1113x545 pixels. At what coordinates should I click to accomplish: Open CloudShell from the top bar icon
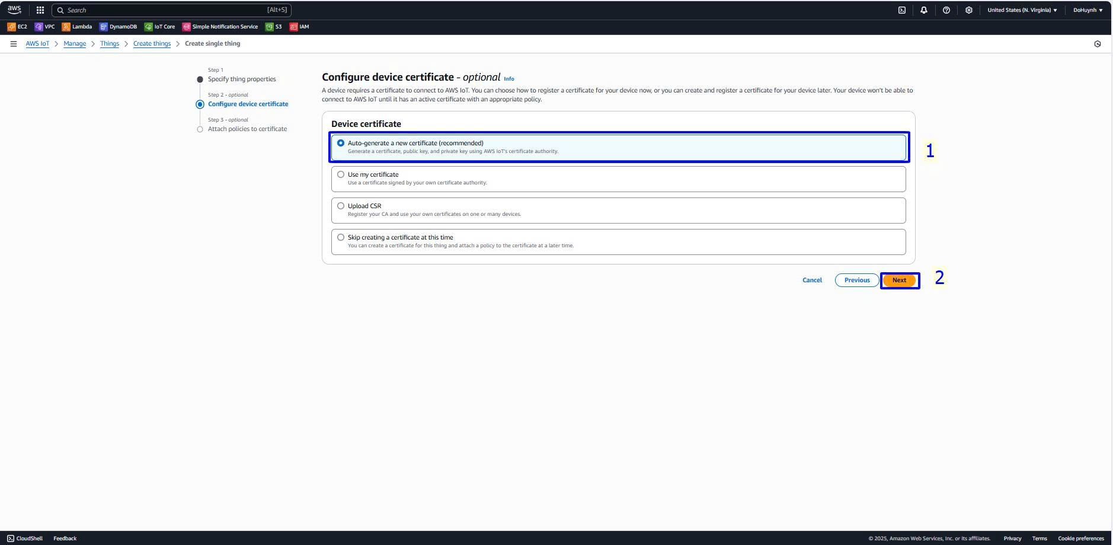[901, 10]
